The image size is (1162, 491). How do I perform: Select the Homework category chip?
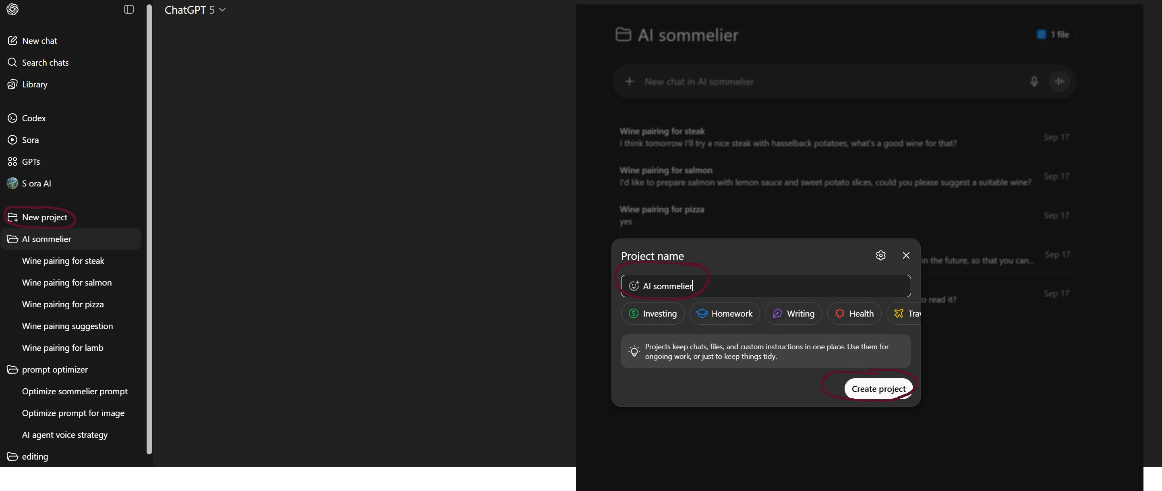click(x=724, y=314)
